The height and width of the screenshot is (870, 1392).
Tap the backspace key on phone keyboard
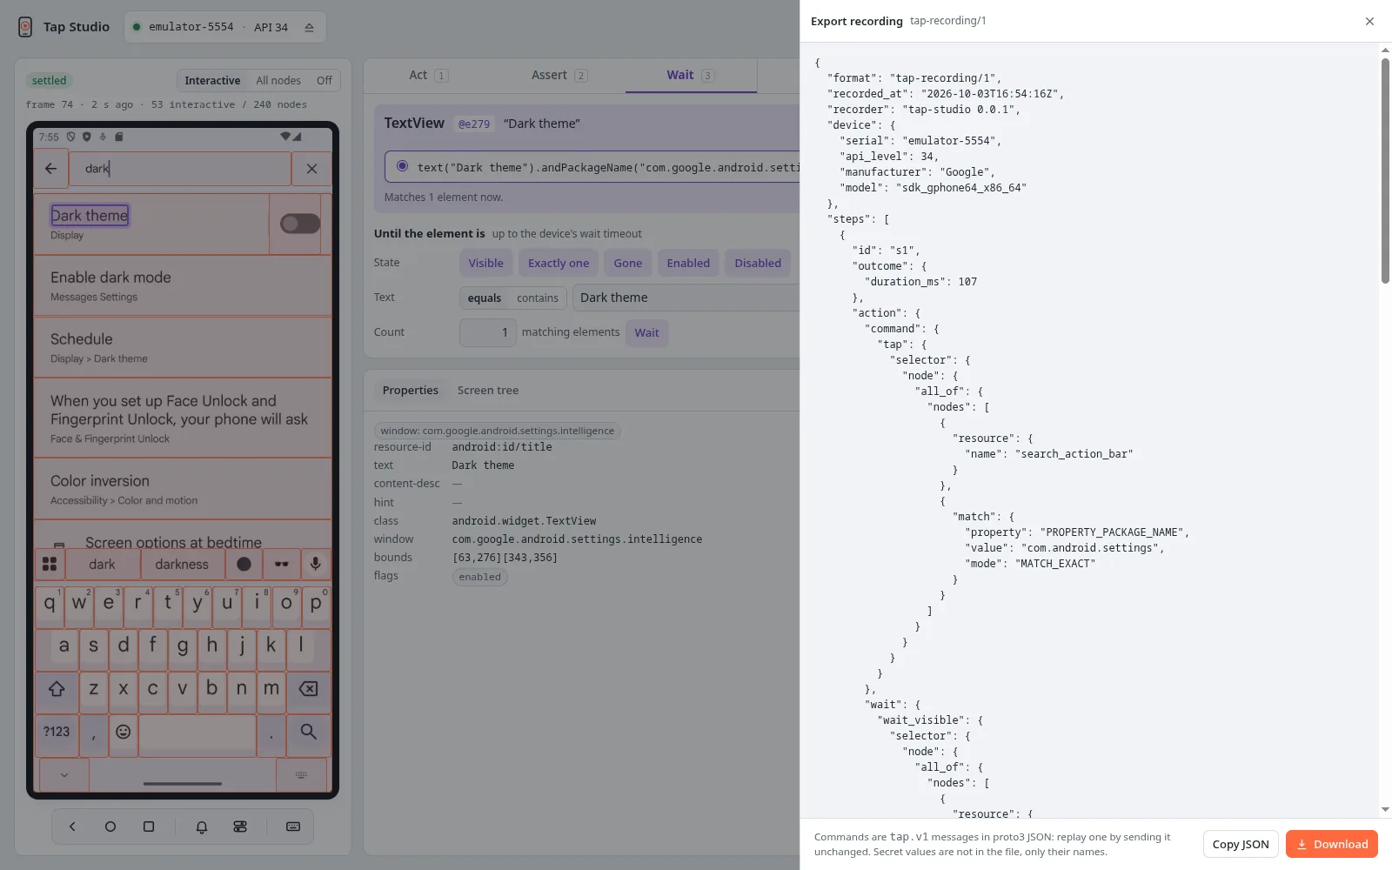coord(309,688)
